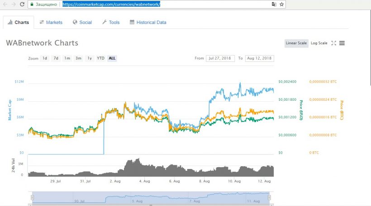Bookmark page with the star icon

[x=281, y=4]
